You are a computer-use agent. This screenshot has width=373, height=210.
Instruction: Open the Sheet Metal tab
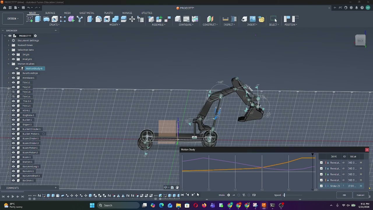point(87,13)
